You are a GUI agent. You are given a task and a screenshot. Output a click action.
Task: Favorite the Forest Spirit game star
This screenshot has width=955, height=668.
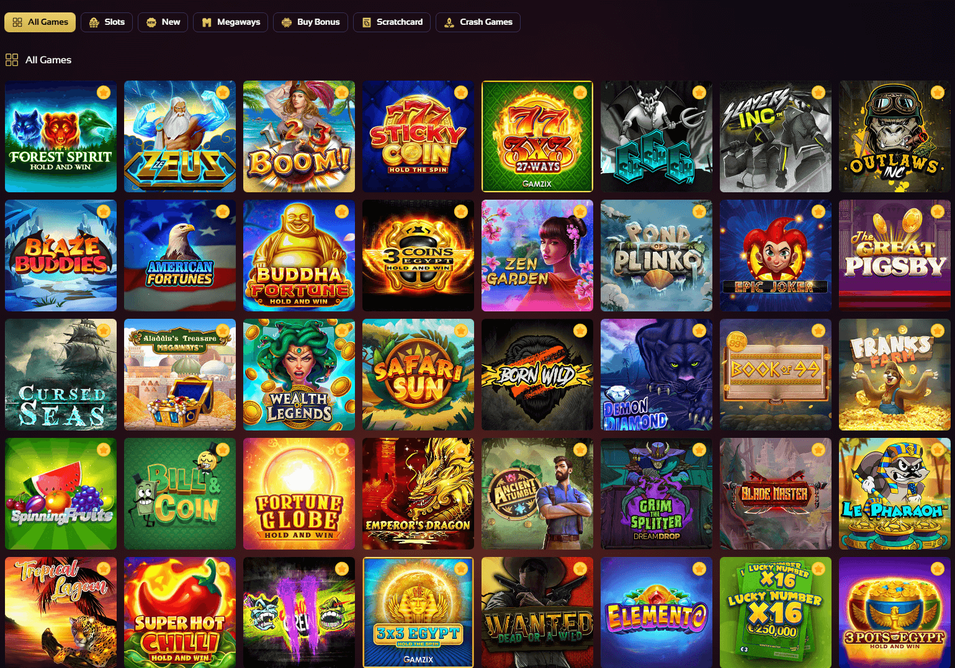point(104,92)
